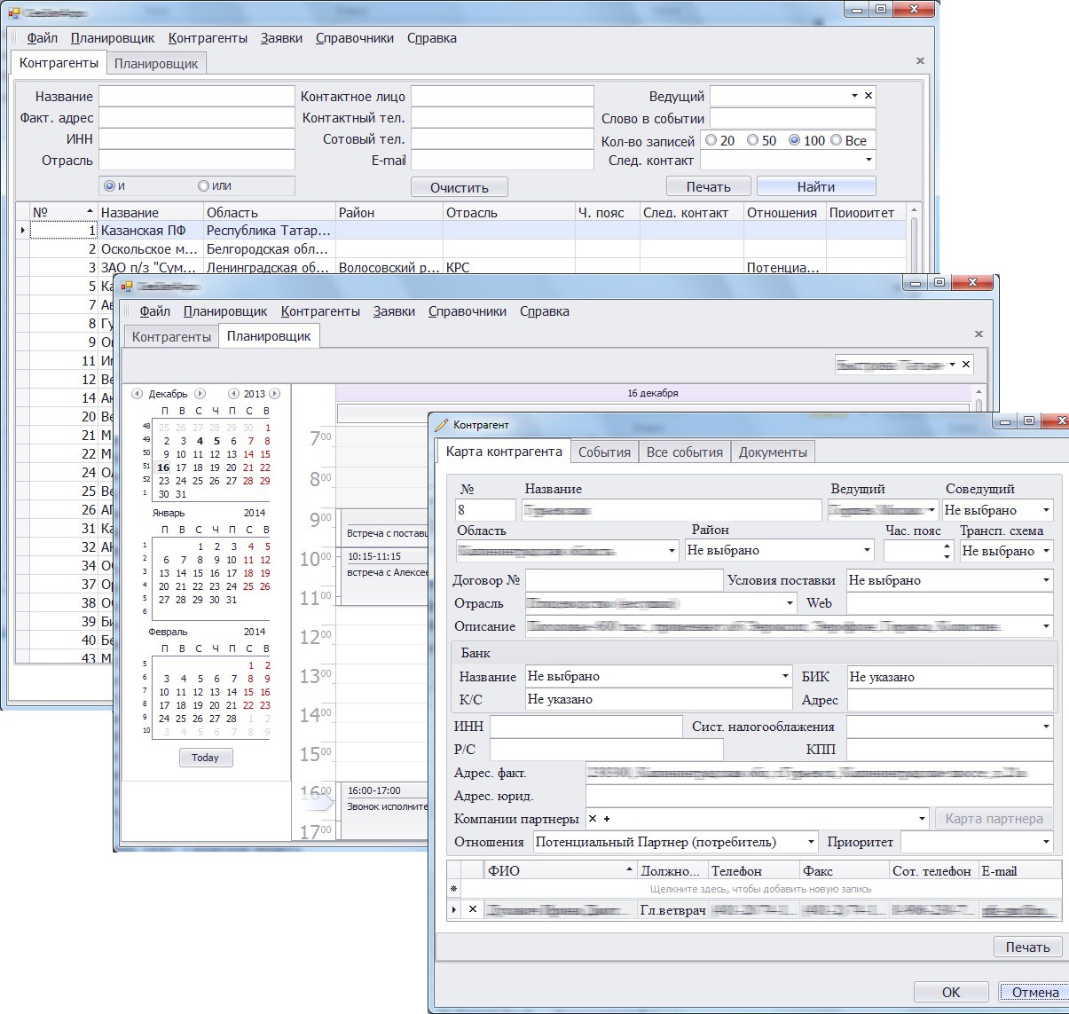Click the E-mail search field
The width and height of the screenshot is (1069, 1014).
pyautogui.click(x=502, y=161)
